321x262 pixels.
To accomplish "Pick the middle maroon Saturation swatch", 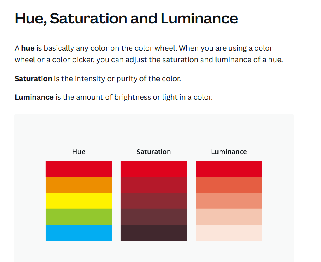I will click(x=154, y=201).
